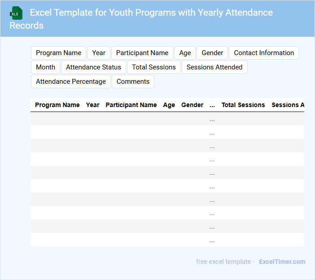Select the Participant Name tag
The width and height of the screenshot is (315, 280).
pyautogui.click(x=142, y=53)
